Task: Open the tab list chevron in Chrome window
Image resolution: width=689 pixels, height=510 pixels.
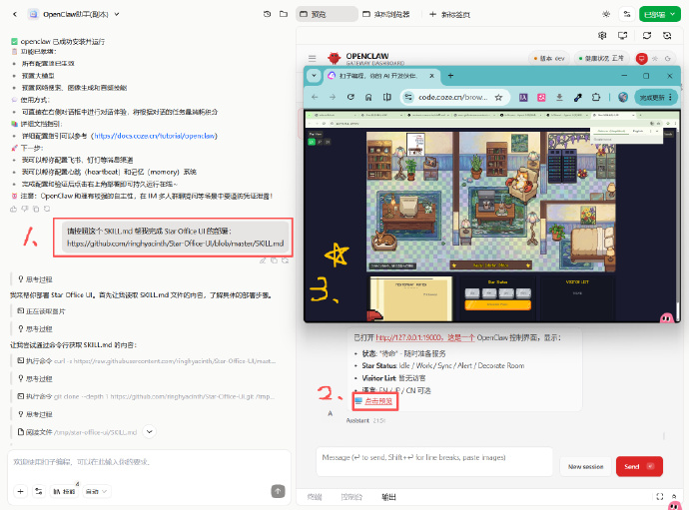Action: click(314, 76)
